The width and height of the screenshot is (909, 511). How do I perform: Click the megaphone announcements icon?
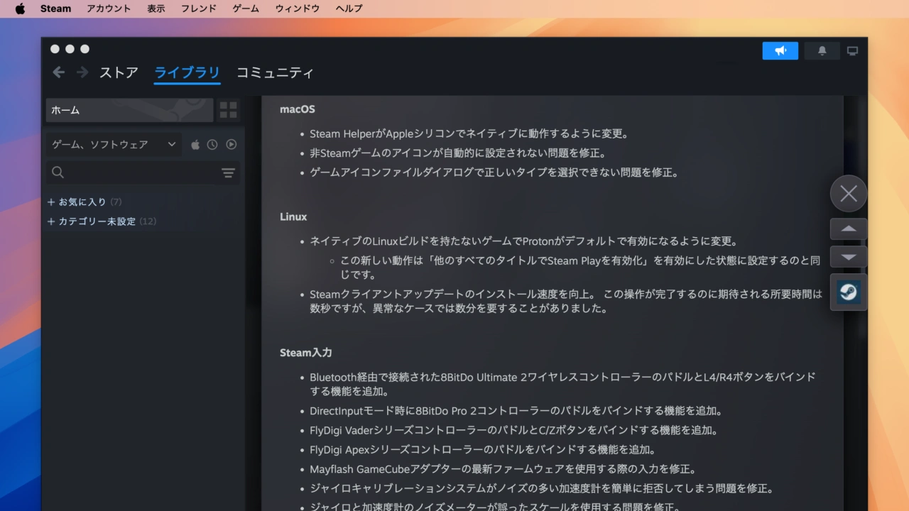(780, 51)
